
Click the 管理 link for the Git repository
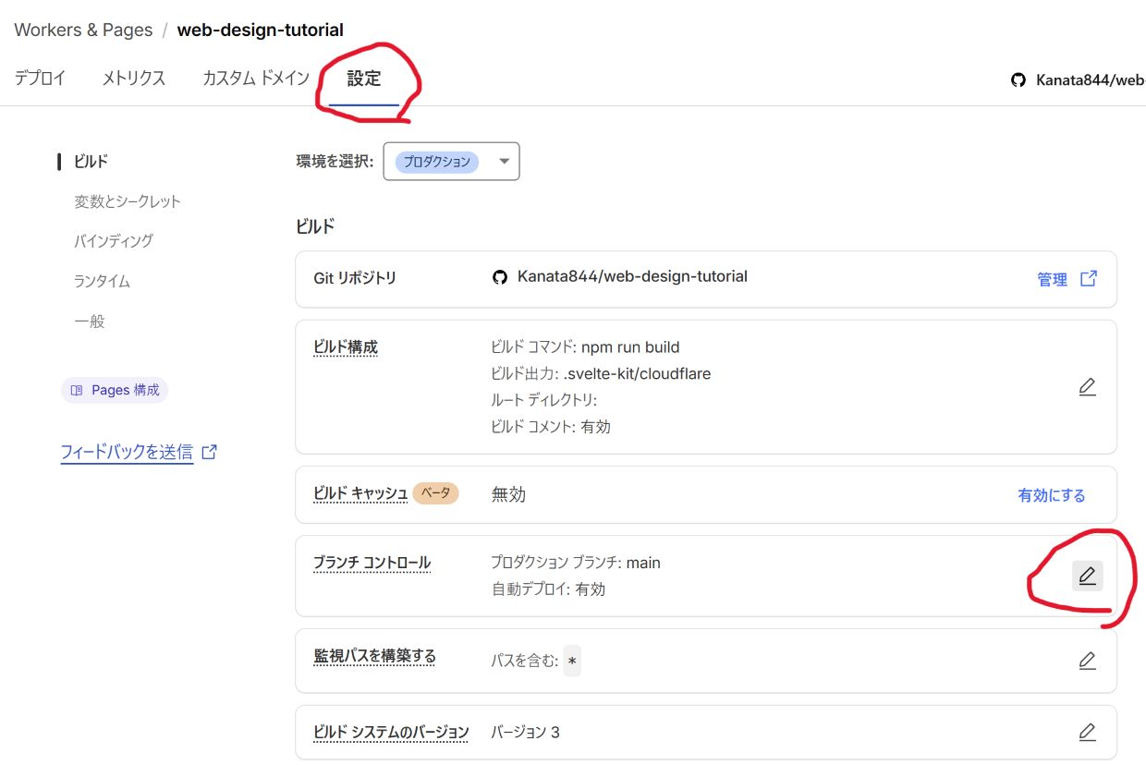pyautogui.click(x=1053, y=278)
